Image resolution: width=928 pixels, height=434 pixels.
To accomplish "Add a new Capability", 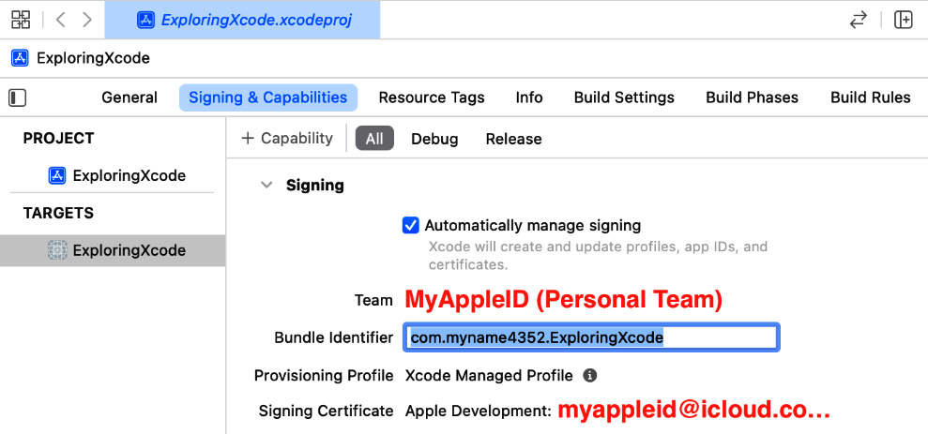I will pyautogui.click(x=288, y=139).
